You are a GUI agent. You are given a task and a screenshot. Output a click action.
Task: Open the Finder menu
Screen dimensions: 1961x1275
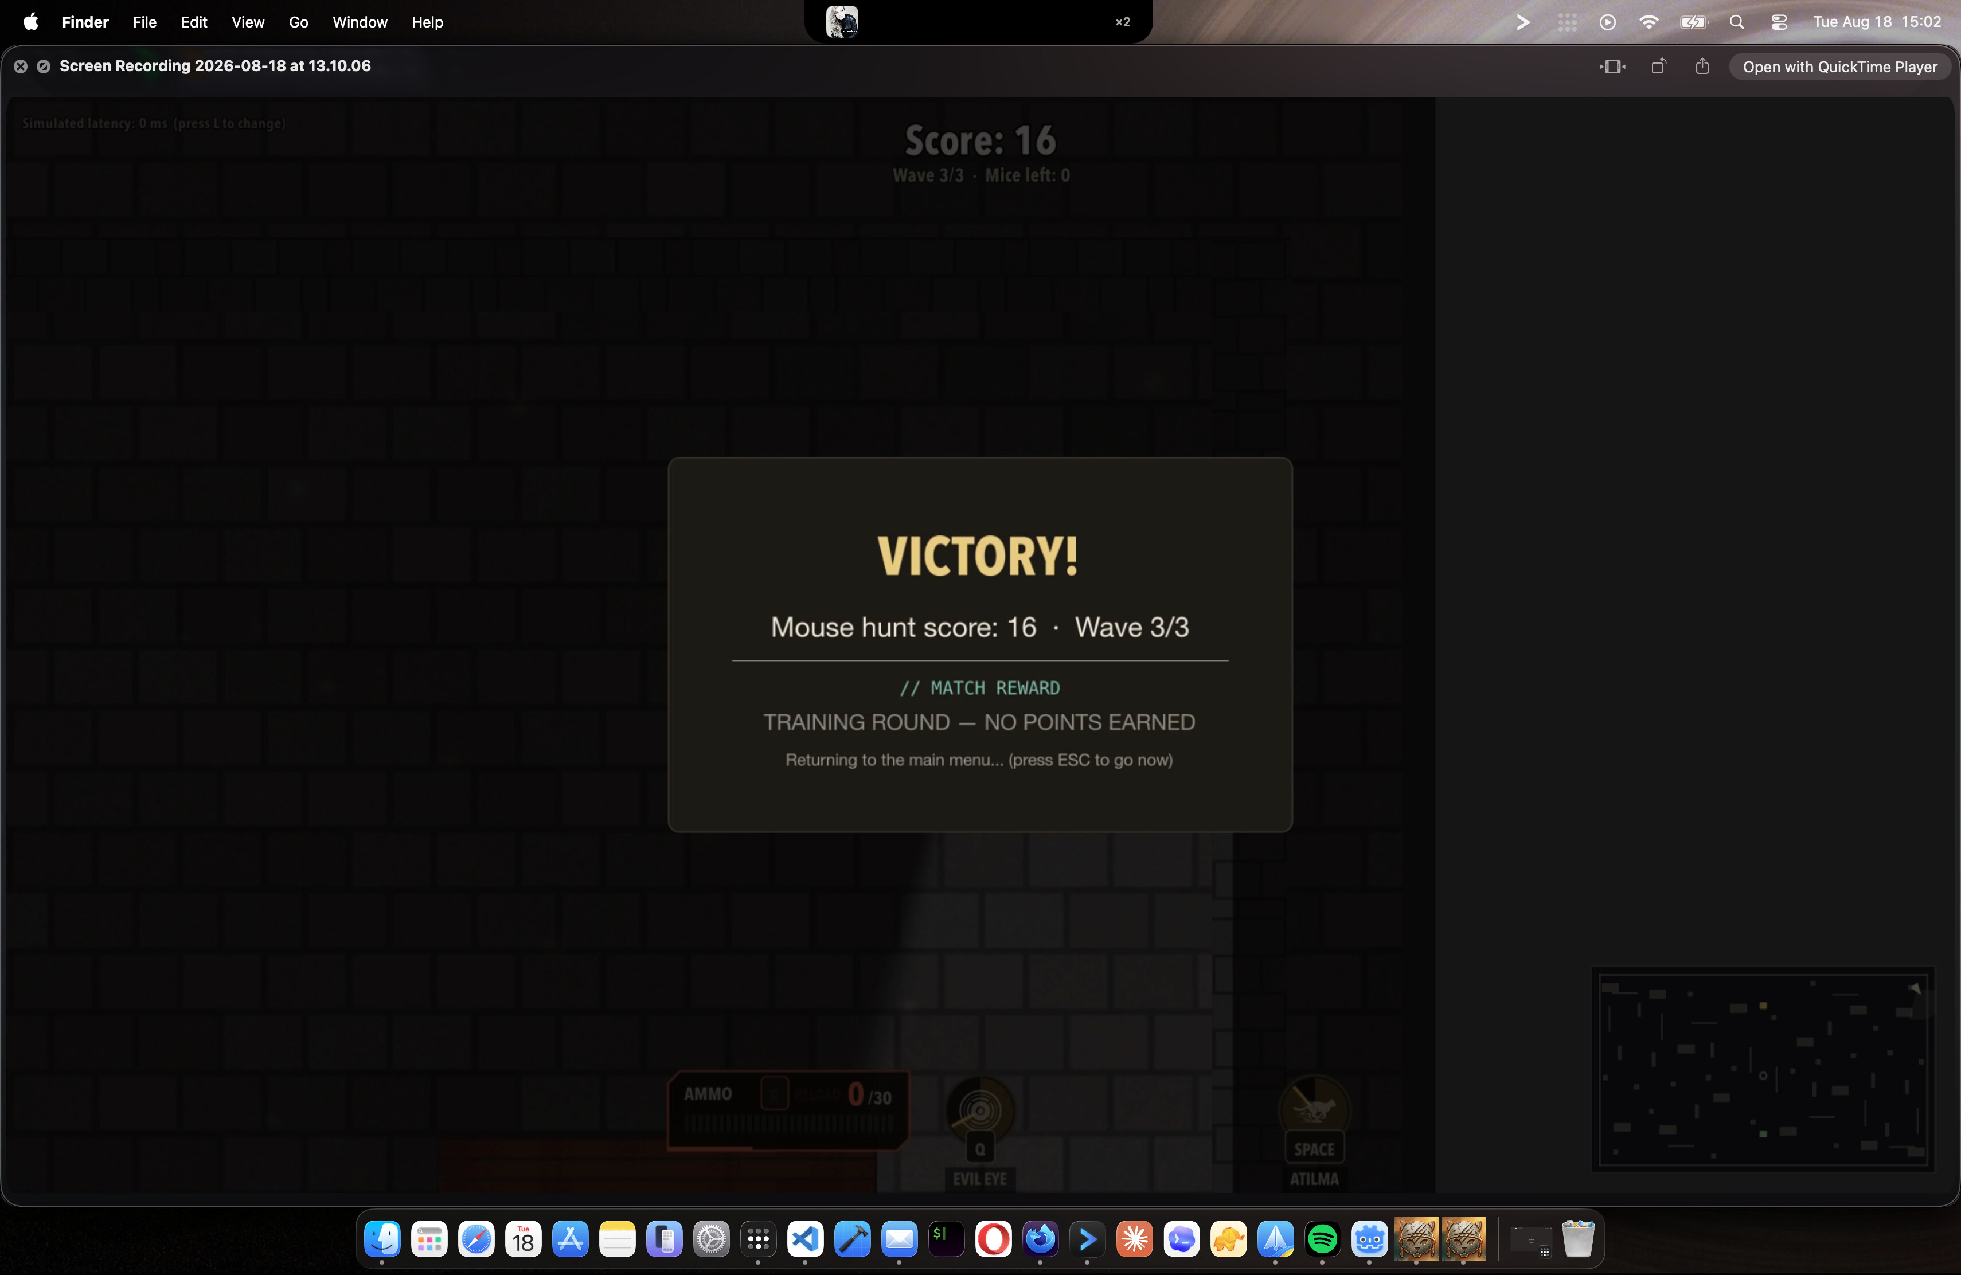pos(85,21)
